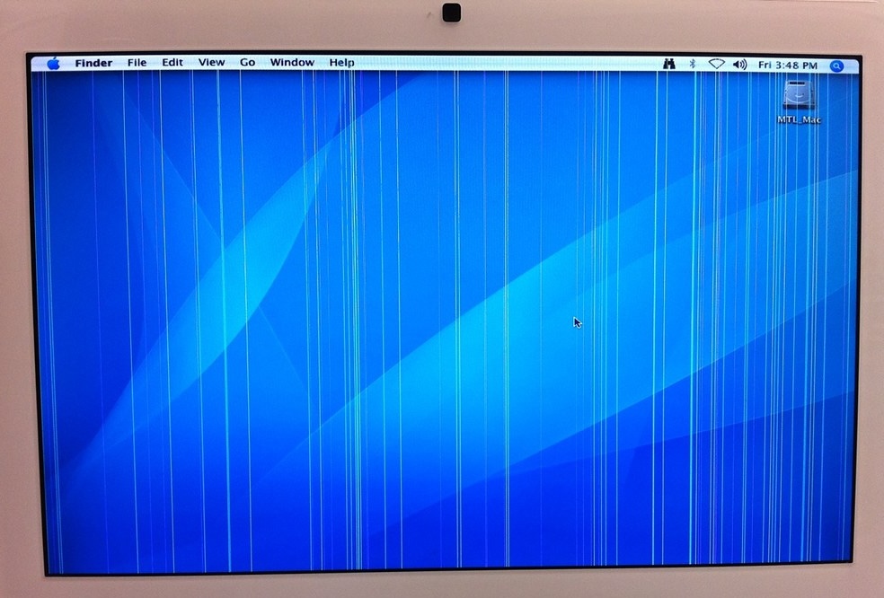
Task: Open the Edit menu
Action: [x=172, y=63]
